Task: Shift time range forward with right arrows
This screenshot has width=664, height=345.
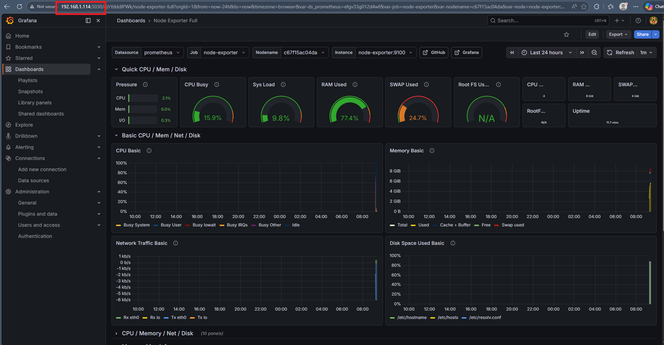Action: 582,53
